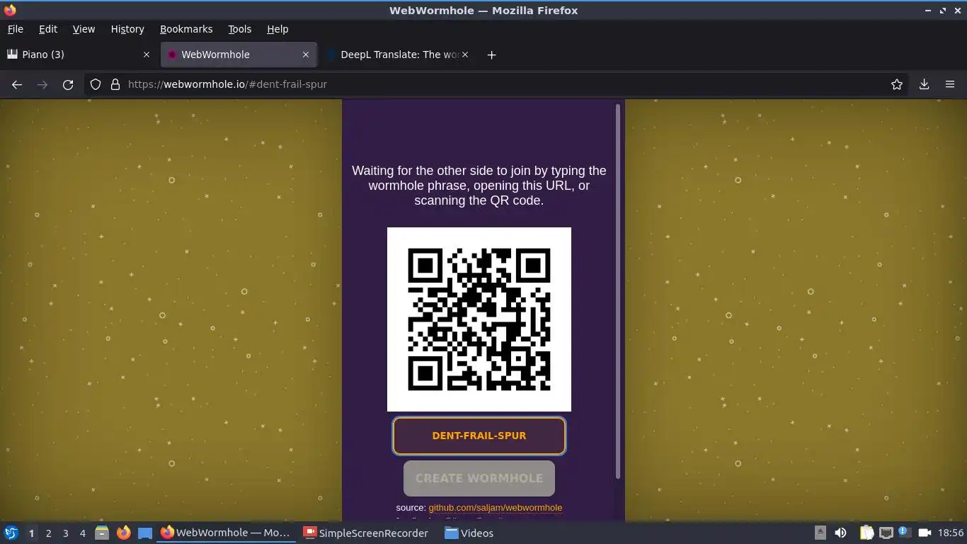This screenshot has height=544, width=967.
Task: Open the update notification tray icon
Action: tap(904, 532)
